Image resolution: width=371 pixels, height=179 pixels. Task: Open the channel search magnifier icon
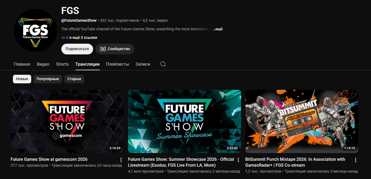[x=163, y=64]
